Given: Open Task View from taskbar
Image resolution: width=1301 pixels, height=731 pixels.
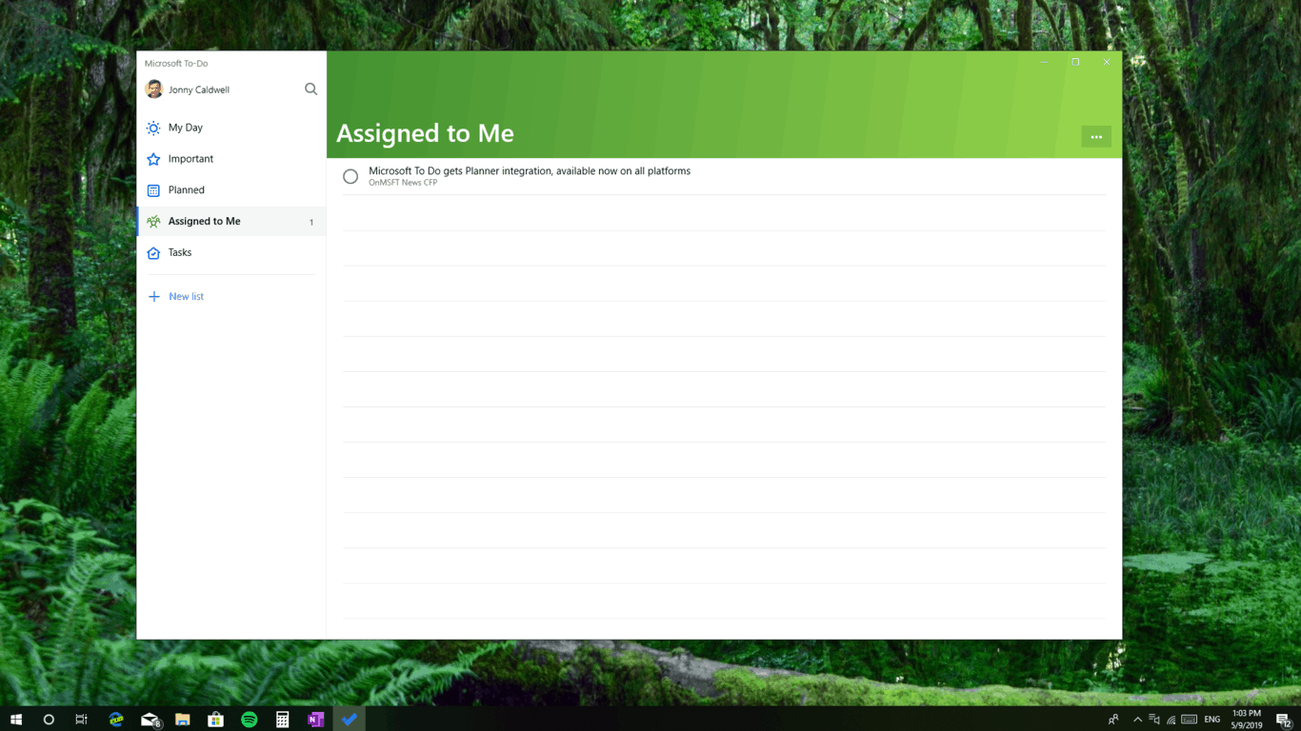Looking at the screenshot, I should tap(82, 720).
